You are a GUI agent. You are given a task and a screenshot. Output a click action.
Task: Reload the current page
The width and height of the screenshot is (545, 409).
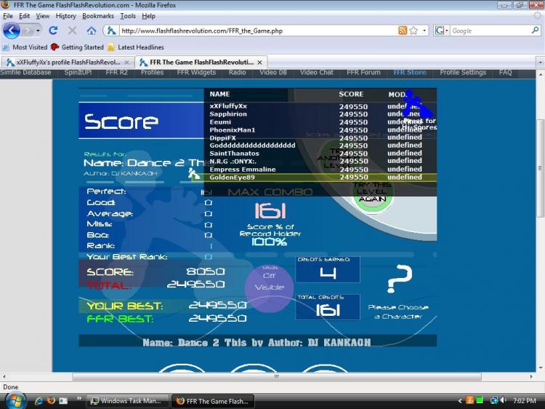[x=53, y=31]
